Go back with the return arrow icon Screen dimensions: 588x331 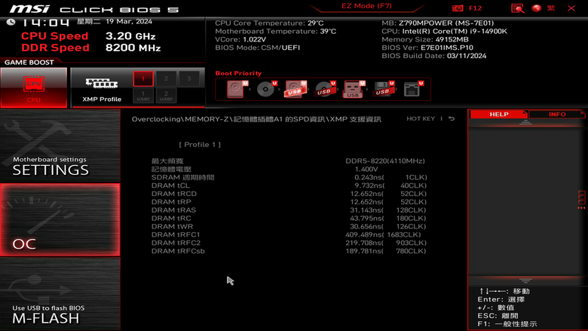[x=452, y=119]
